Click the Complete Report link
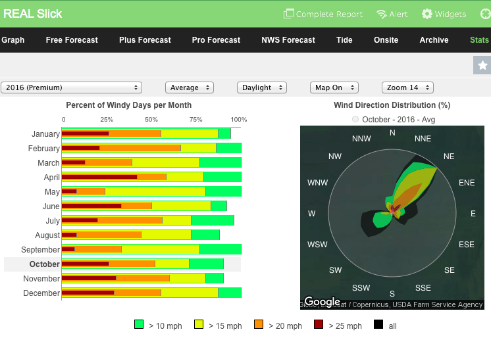The image size is (491, 338). (329, 14)
